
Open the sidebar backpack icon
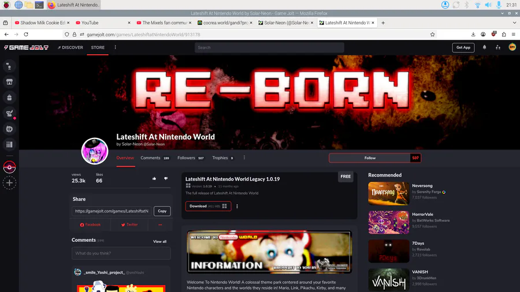9,98
